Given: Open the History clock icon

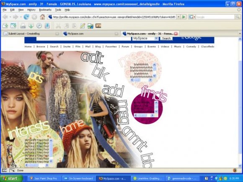Looking at the screenshot, I should 39,26.
